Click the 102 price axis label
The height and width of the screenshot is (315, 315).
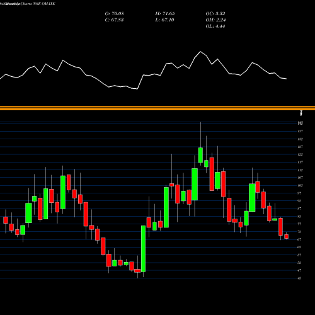click(301, 185)
